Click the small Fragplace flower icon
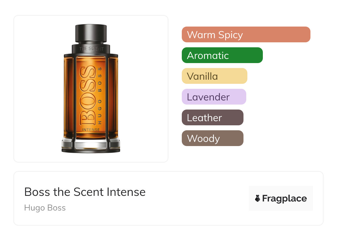This screenshot has width=337, height=239. coord(258,199)
